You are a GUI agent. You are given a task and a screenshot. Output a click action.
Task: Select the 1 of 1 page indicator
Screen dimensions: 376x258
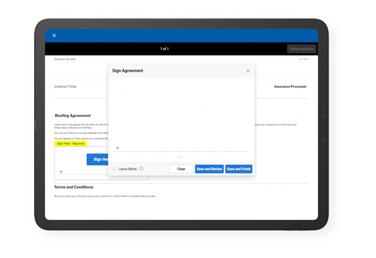164,49
